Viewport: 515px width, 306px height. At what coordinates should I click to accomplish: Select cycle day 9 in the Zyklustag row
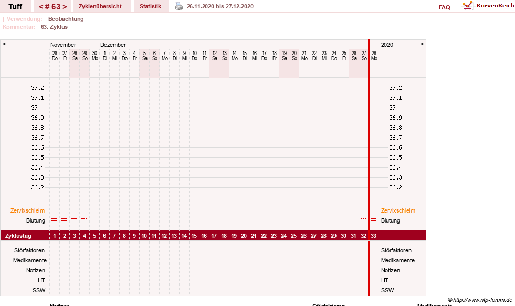click(x=134, y=236)
